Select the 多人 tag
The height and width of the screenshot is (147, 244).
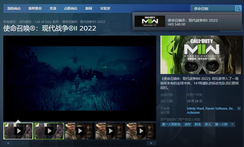click(x=208, y=124)
